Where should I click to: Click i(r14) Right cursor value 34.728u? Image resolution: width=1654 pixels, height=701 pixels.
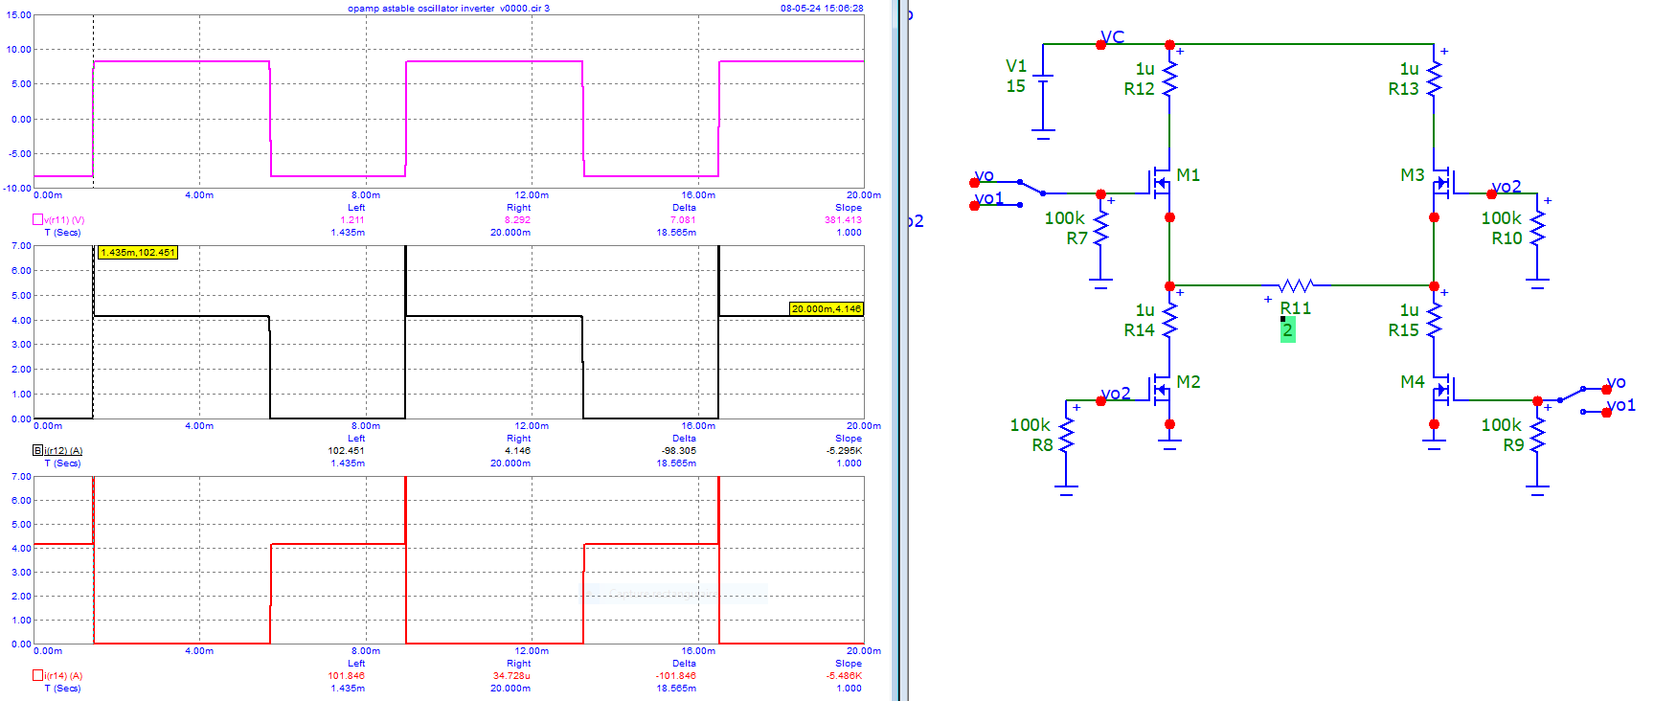512,676
